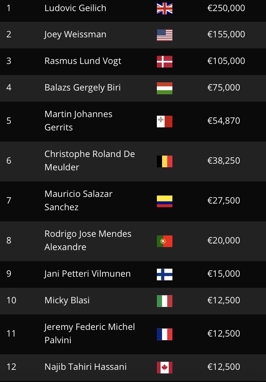
Task: Click the €250,000 prize amount
Action: pos(226,8)
